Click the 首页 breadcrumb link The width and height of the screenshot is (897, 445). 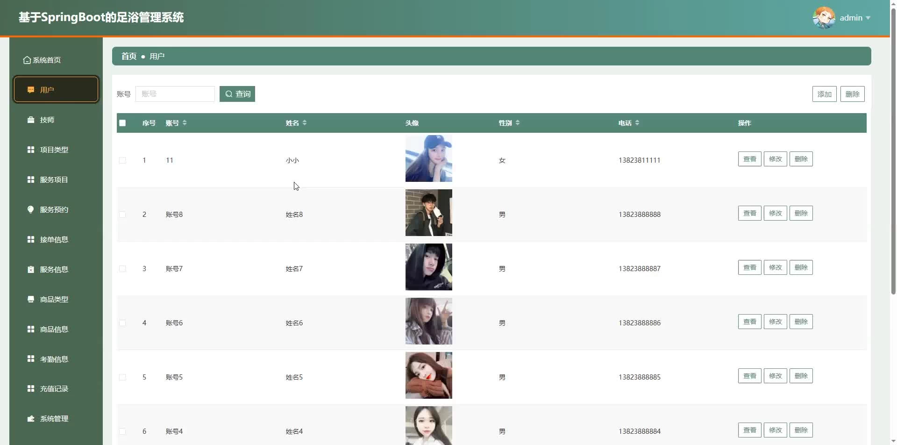129,56
